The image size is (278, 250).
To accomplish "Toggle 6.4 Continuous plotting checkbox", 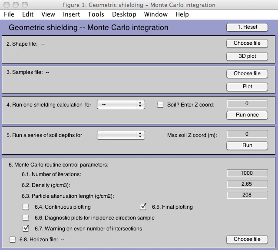I will tap(26, 207).
